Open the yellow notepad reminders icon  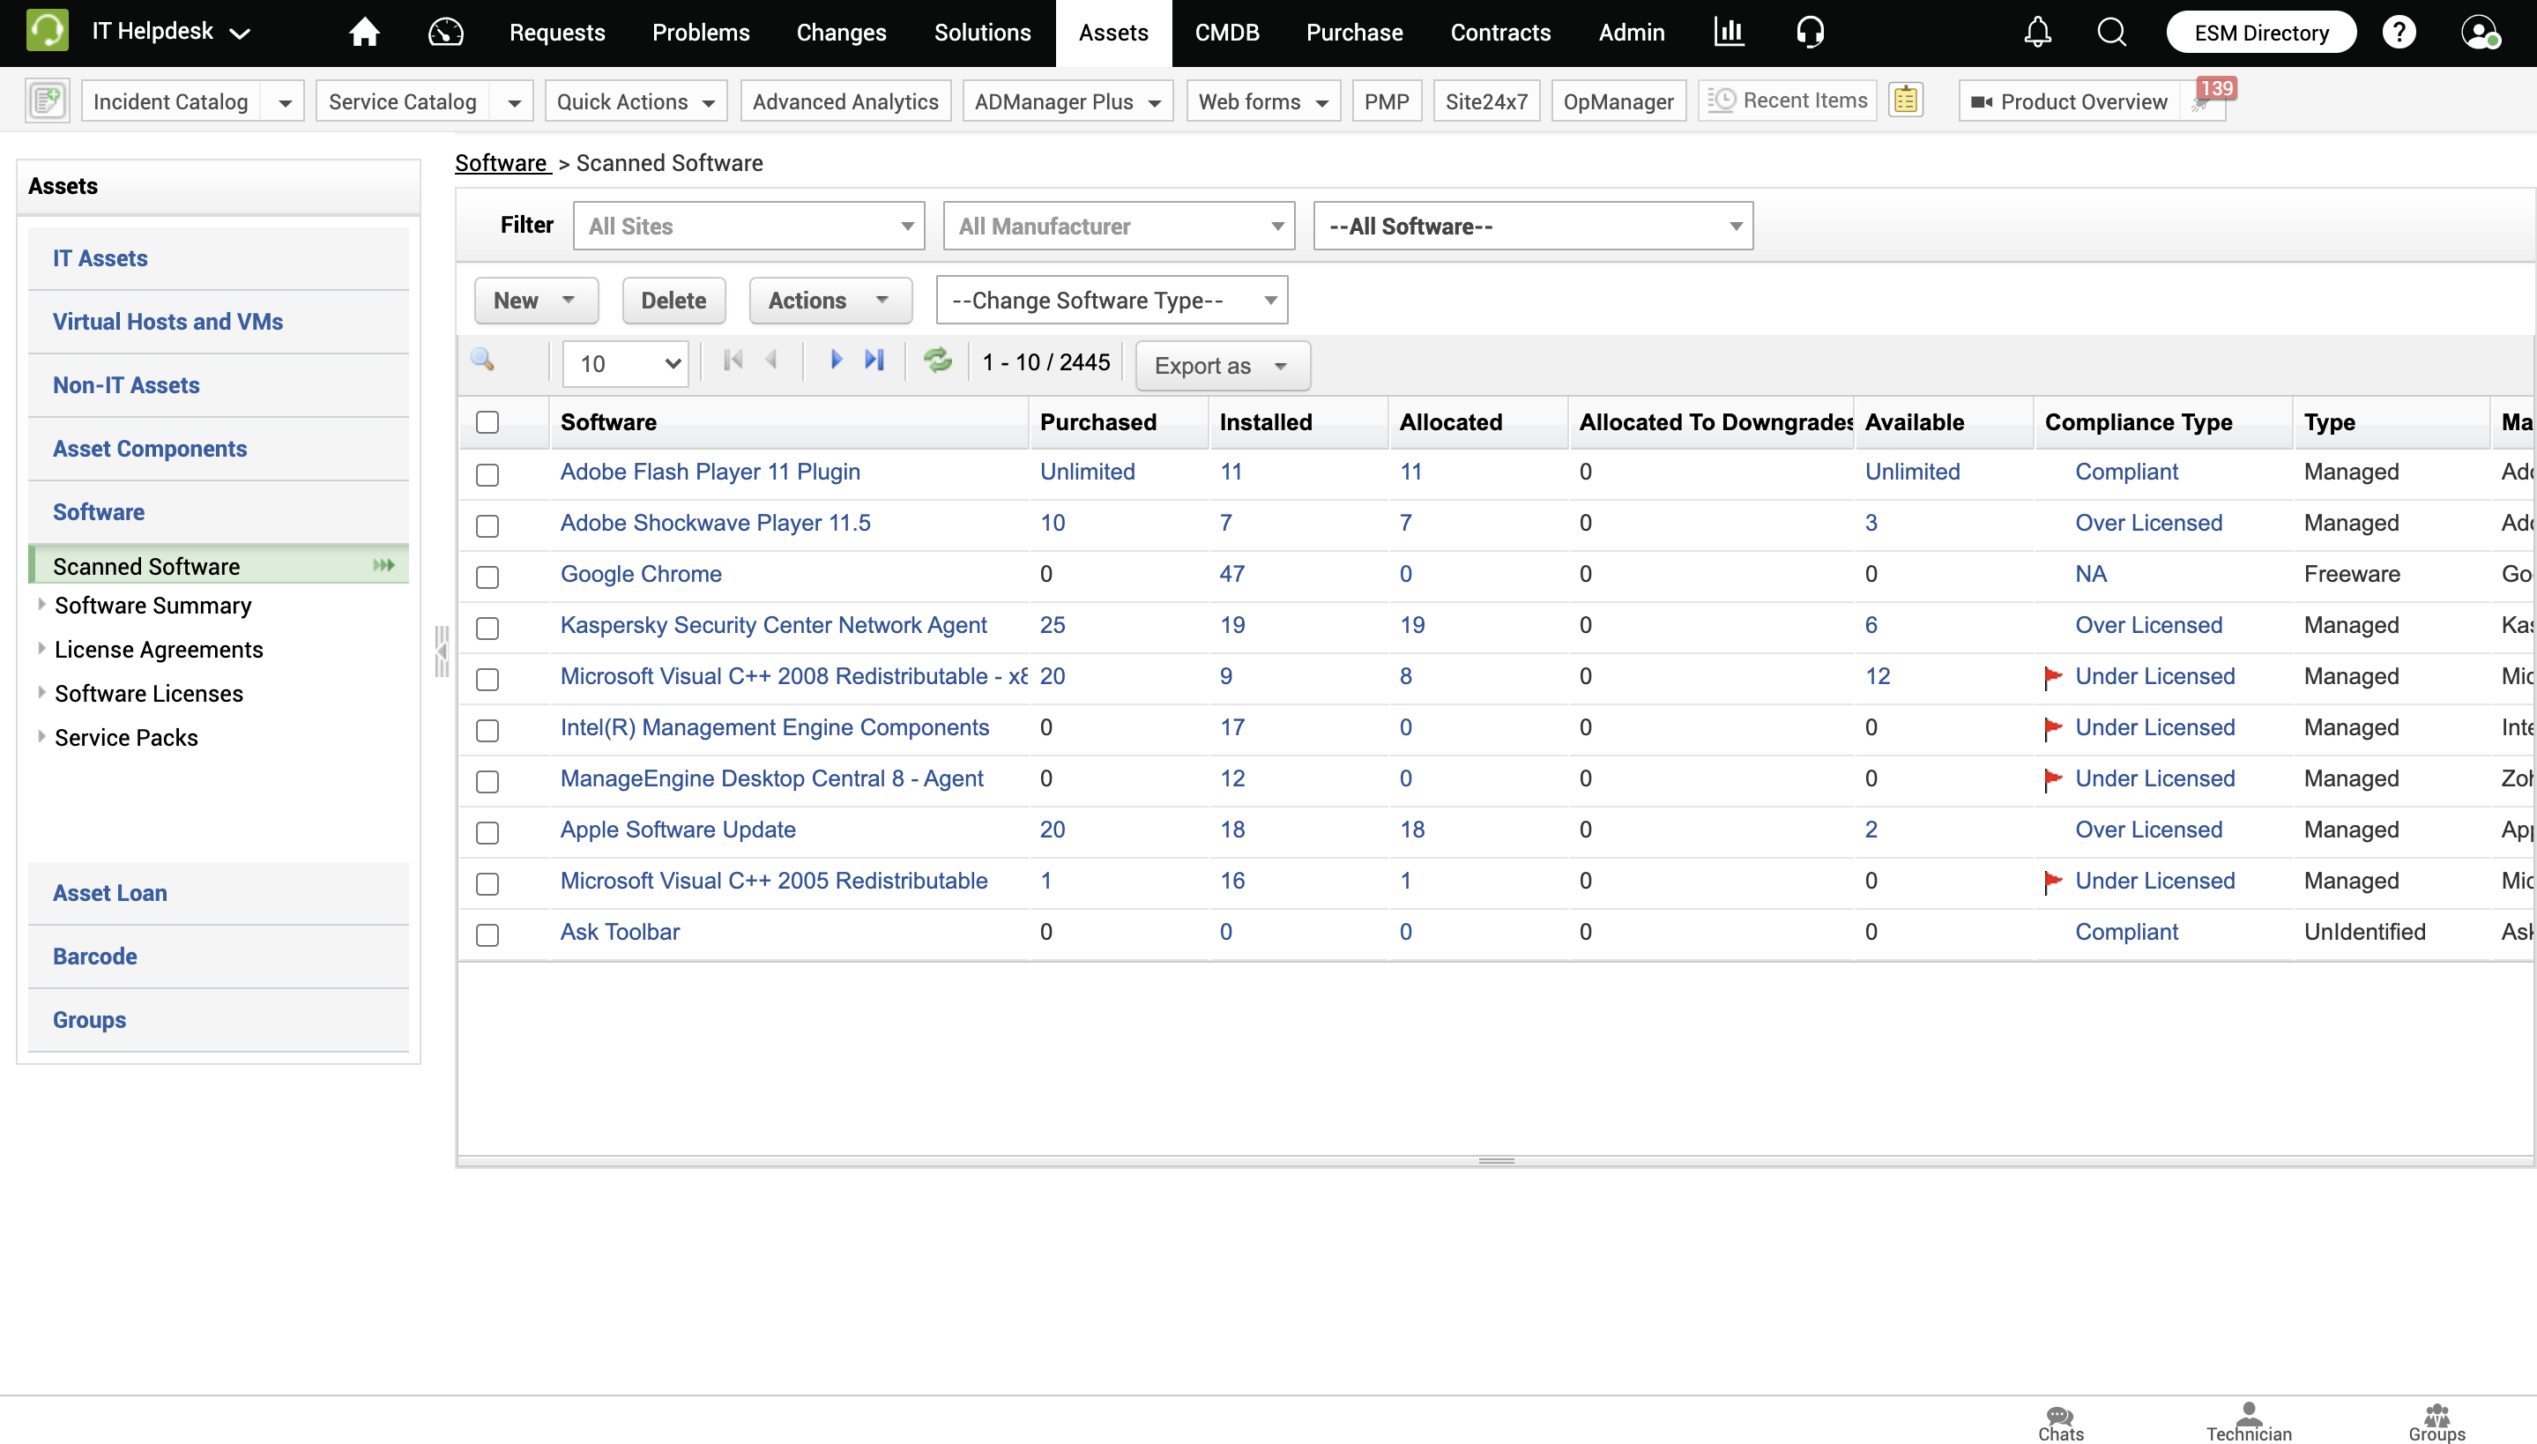(1906, 100)
